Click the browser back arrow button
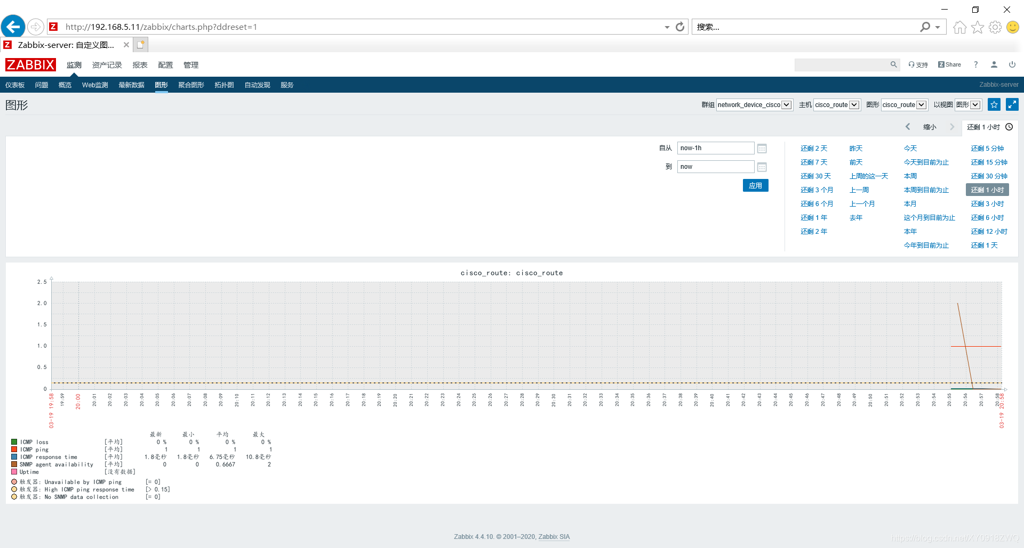This screenshot has height=548, width=1024. (x=13, y=27)
